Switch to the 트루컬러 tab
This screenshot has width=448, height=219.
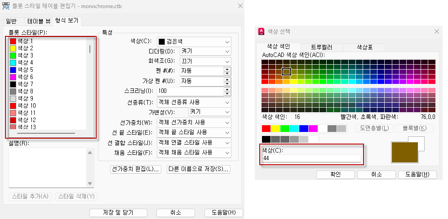(x=322, y=48)
